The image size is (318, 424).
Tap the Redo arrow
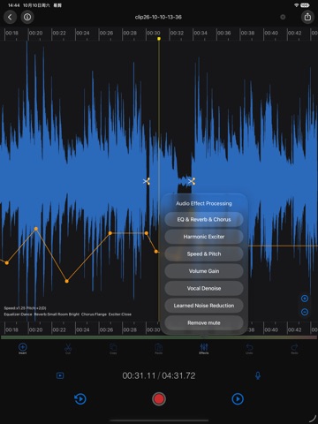(x=295, y=348)
